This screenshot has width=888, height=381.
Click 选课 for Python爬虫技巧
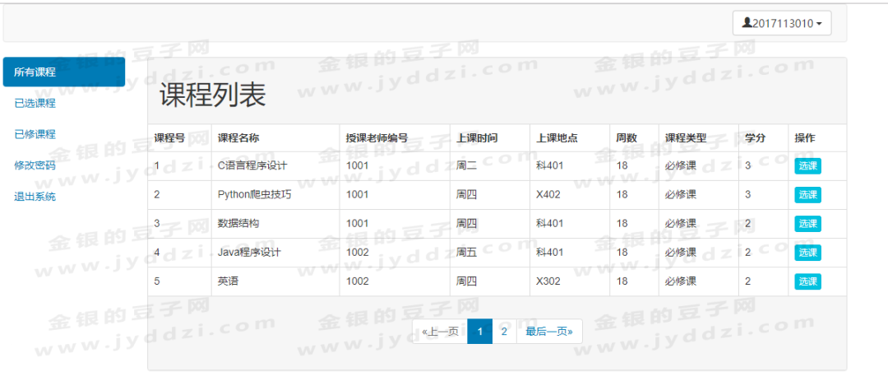pyautogui.click(x=807, y=195)
